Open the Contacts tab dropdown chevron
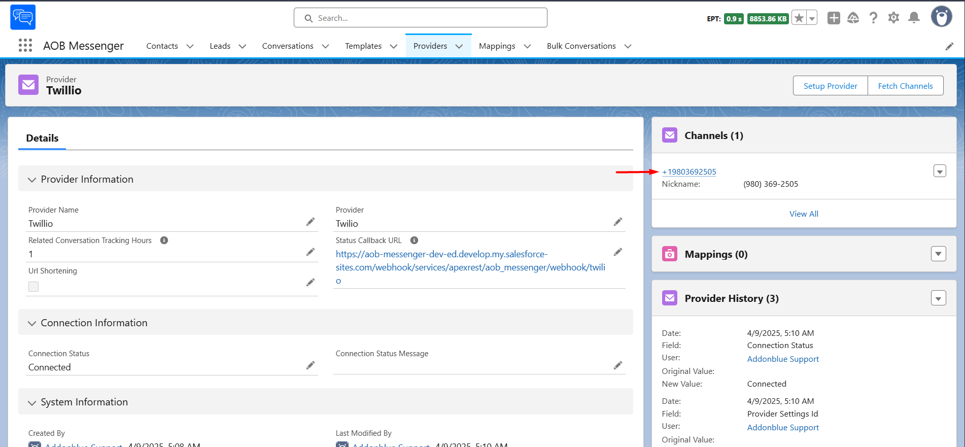Image resolution: width=965 pixels, height=447 pixels. pyautogui.click(x=190, y=46)
